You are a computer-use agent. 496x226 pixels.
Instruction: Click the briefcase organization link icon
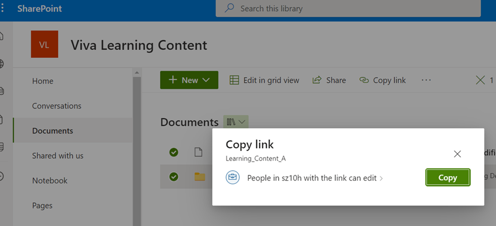232,177
